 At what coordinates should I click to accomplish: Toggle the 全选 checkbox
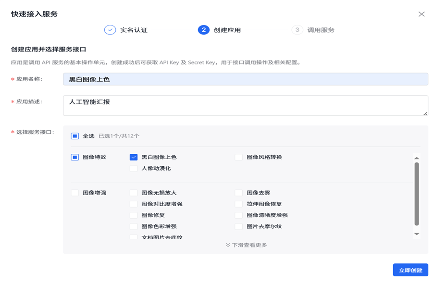75,136
